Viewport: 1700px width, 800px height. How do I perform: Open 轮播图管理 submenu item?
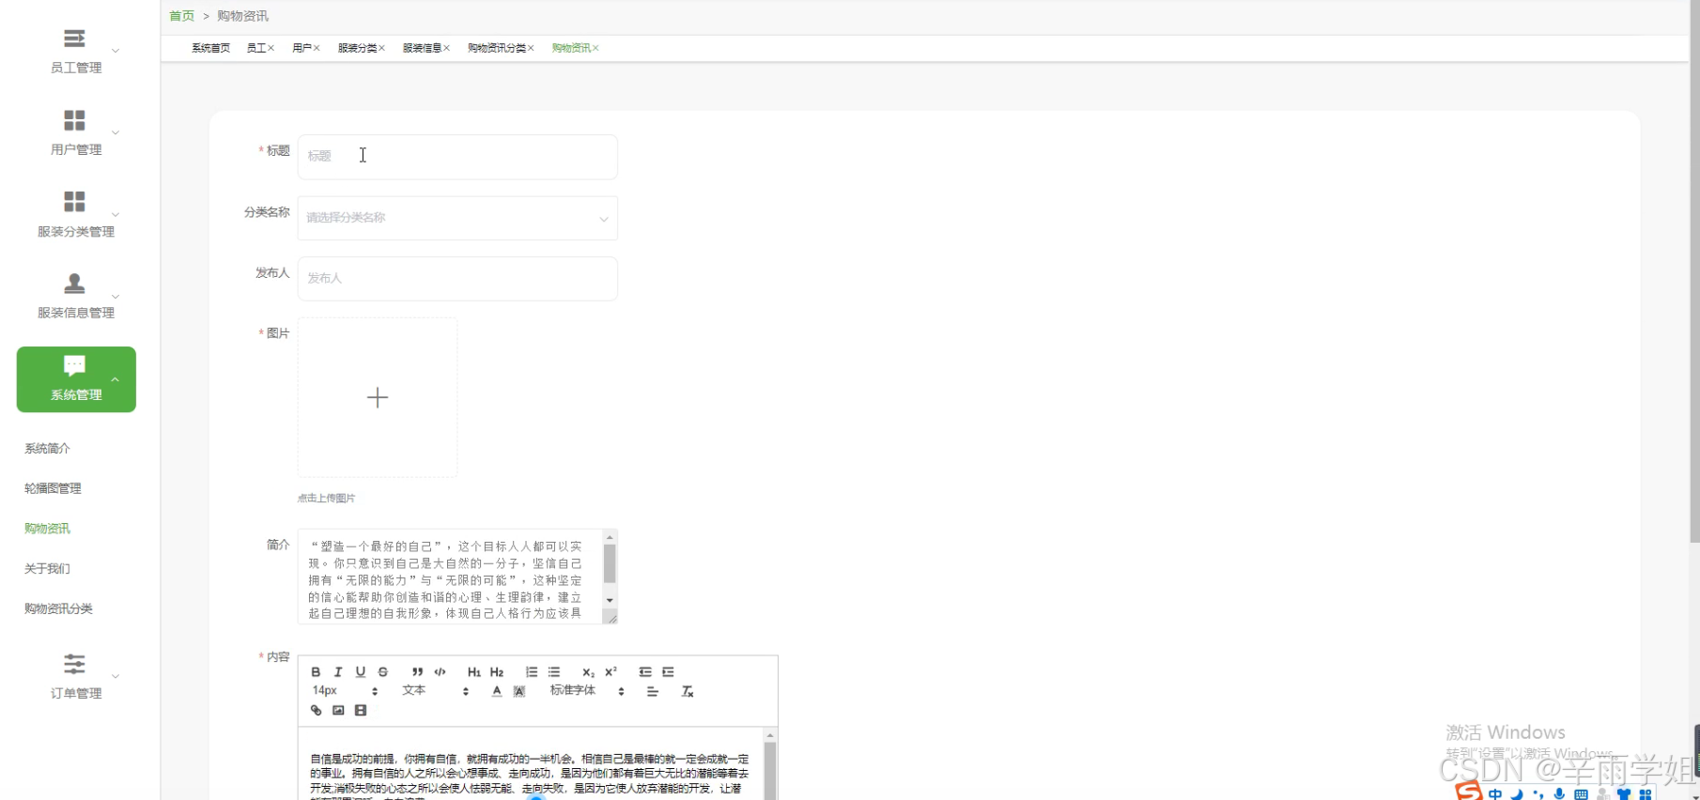pos(53,488)
